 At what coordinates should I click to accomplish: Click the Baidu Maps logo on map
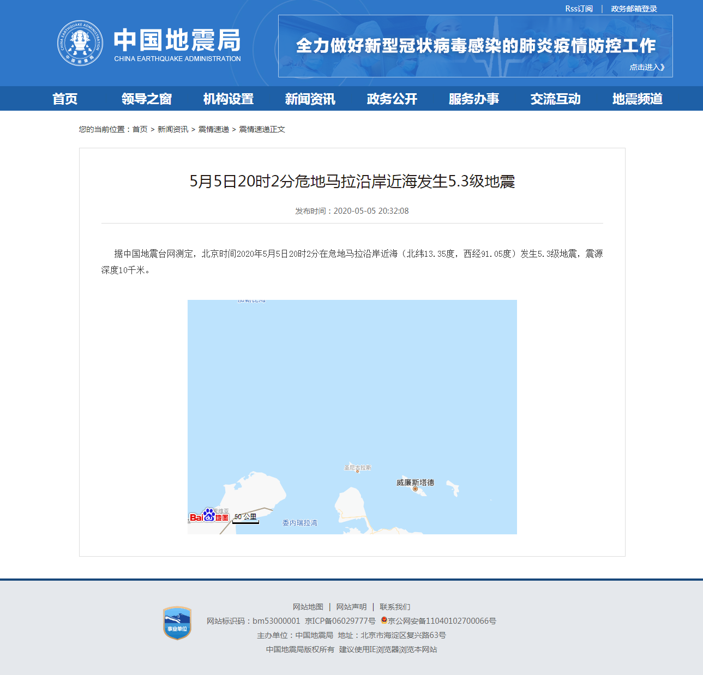pos(209,516)
